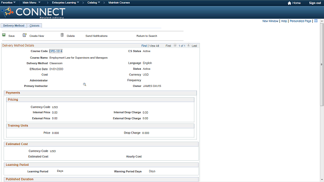The image size is (324, 182).
Task: Show previous row arrow near First
Action: tap(175, 45)
